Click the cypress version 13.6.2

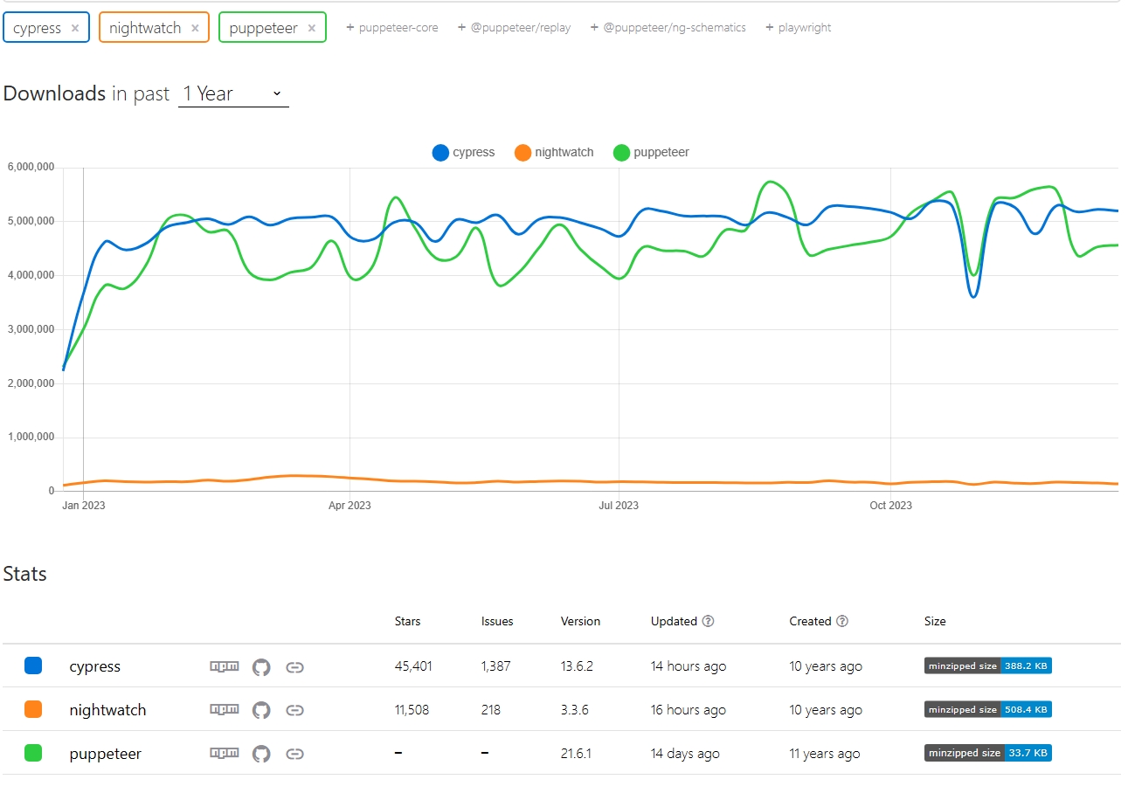coord(577,666)
